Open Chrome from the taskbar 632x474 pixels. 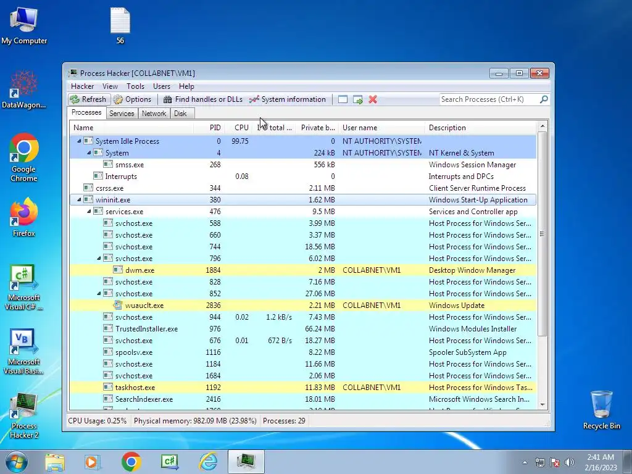tap(131, 462)
